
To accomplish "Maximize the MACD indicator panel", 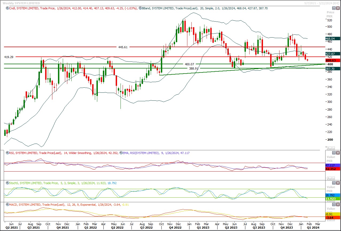I will [334, 205].
